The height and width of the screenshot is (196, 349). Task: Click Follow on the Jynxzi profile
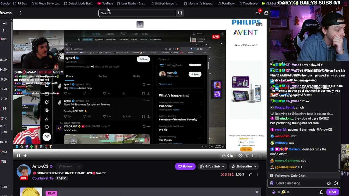pos(143,59)
